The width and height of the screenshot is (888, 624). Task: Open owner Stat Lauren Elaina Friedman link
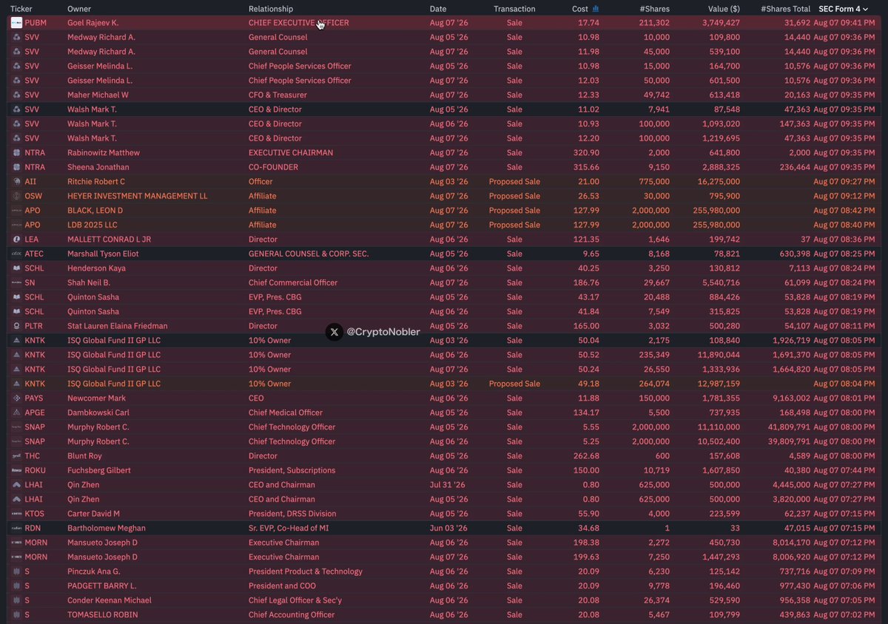pyautogui.click(x=118, y=326)
